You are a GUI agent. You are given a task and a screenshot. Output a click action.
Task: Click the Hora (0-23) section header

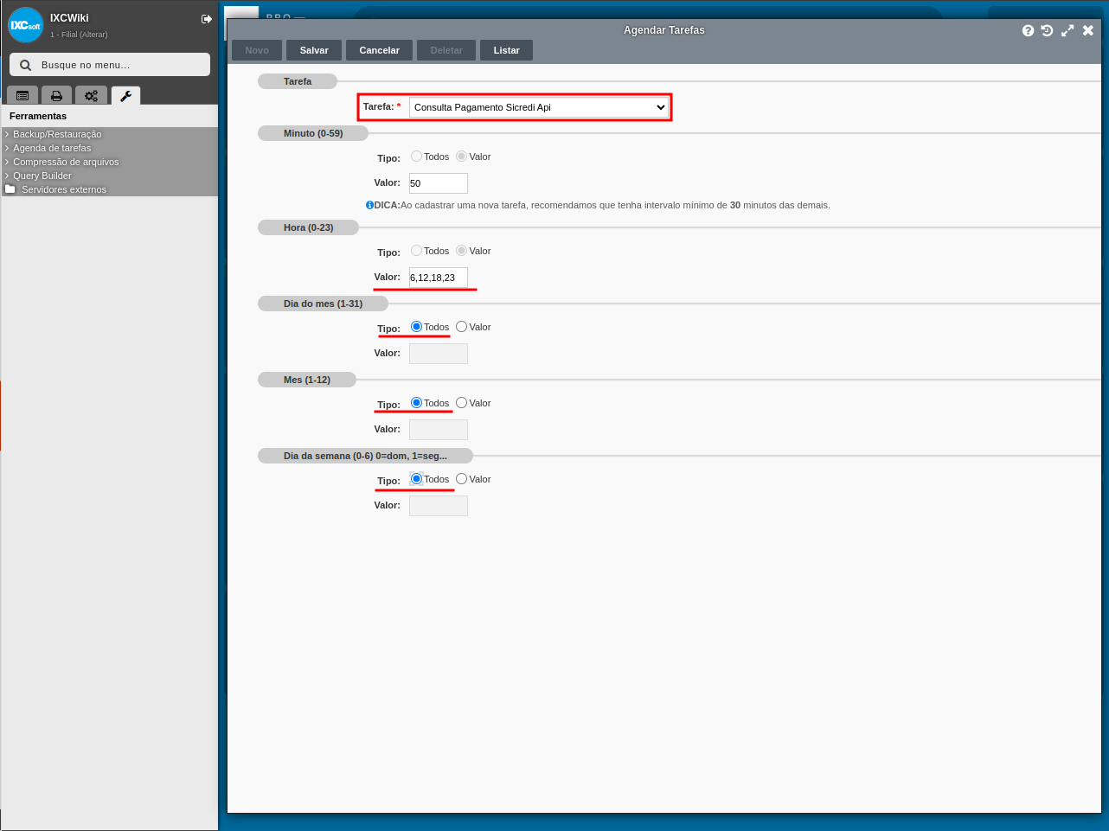coord(308,227)
